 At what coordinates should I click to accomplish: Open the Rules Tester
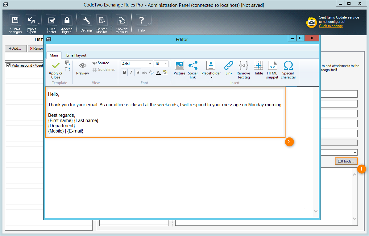(x=51, y=24)
